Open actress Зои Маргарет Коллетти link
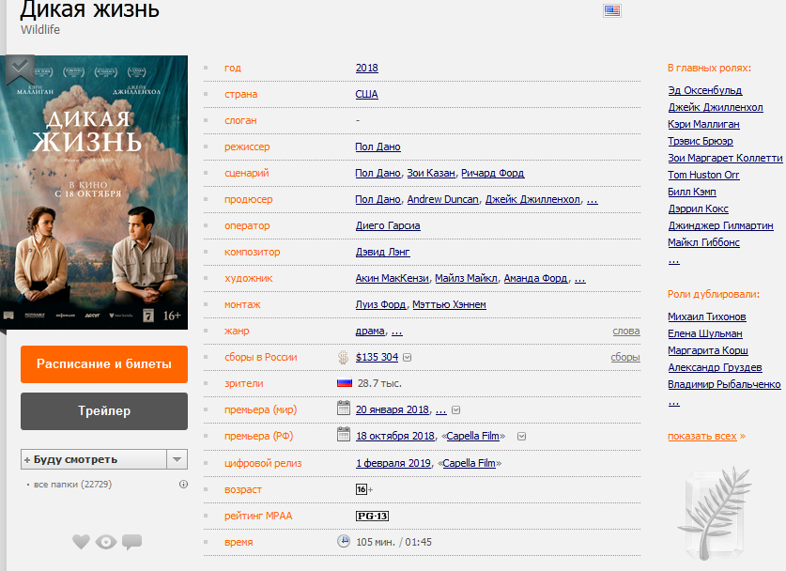 click(x=725, y=159)
